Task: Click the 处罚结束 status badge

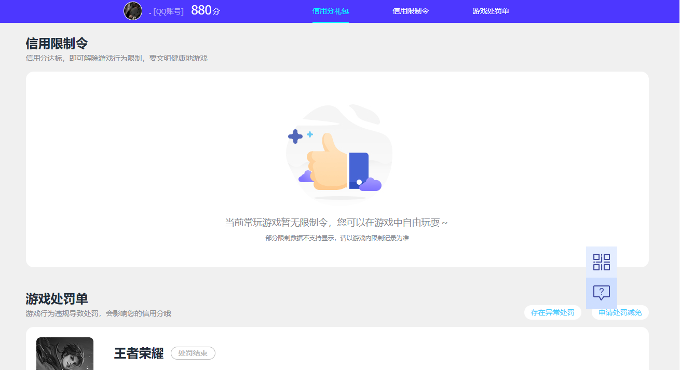Action: [193, 353]
